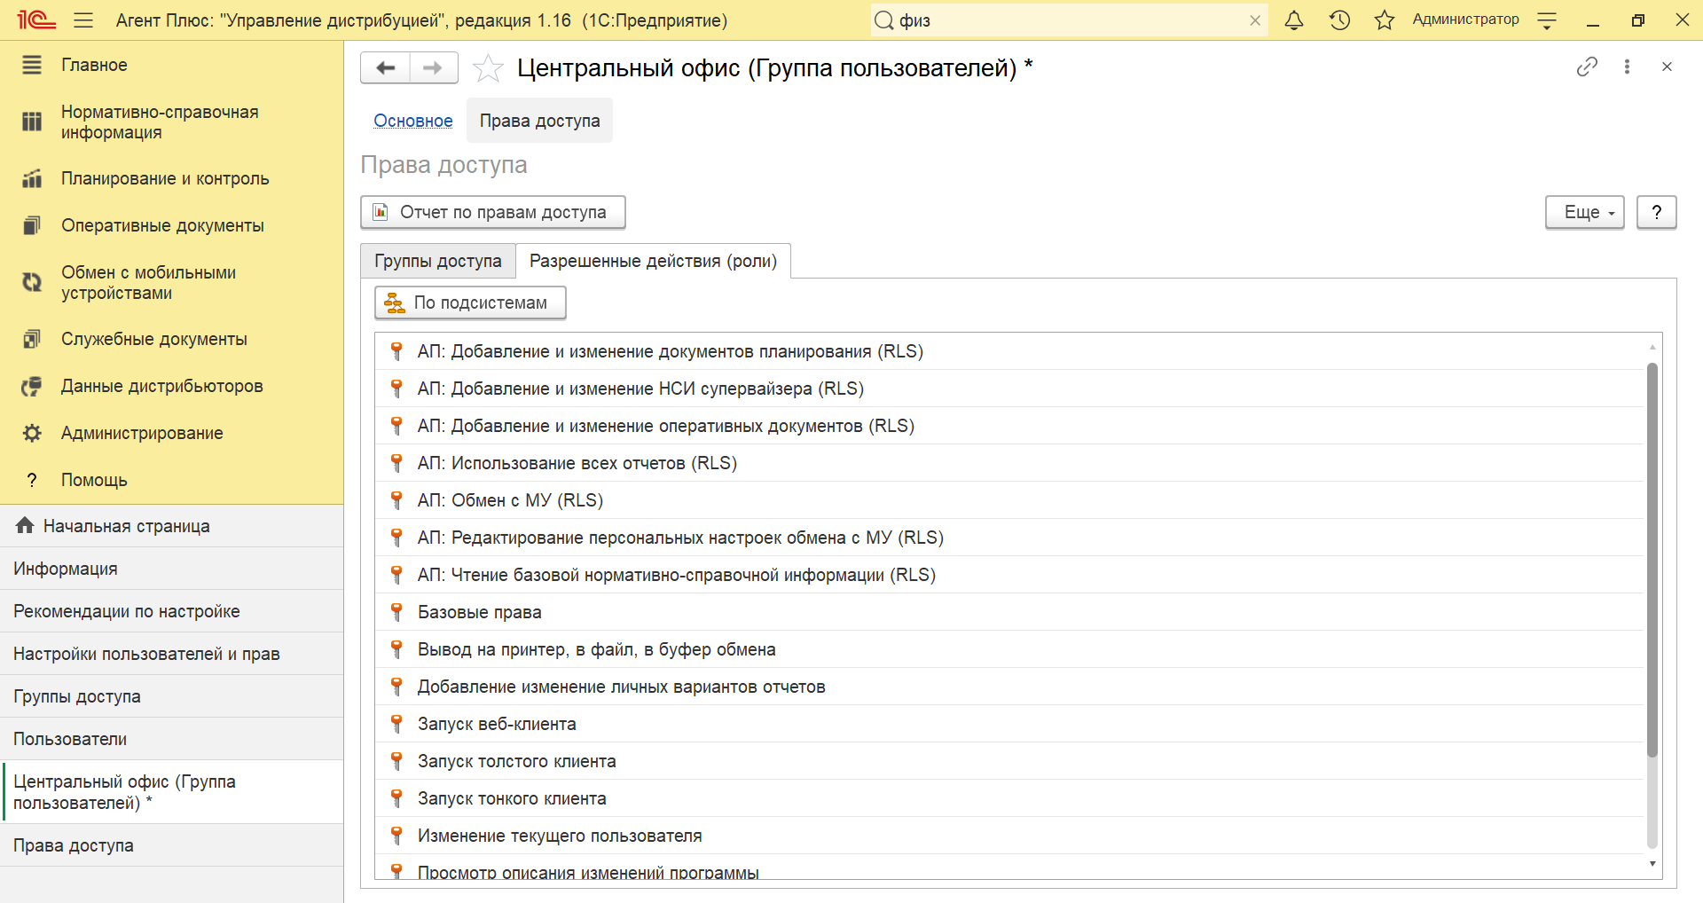Open the service settings menu icon
The width and height of the screenshot is (1703, 903).
(1547, 20)
